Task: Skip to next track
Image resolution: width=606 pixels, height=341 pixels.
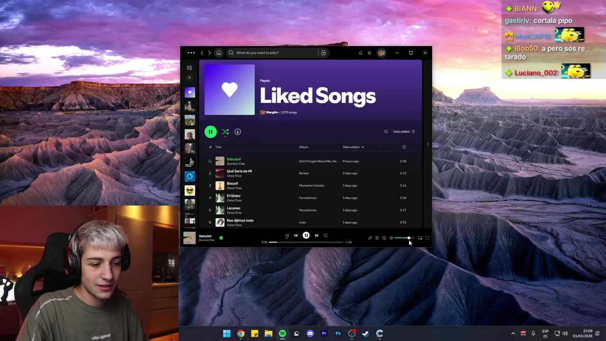Action: click(317, 235)
